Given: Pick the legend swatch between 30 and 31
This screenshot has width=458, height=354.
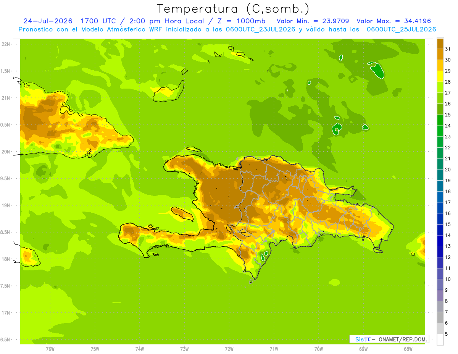Looking at the screenshot, I should coord(440,54).
